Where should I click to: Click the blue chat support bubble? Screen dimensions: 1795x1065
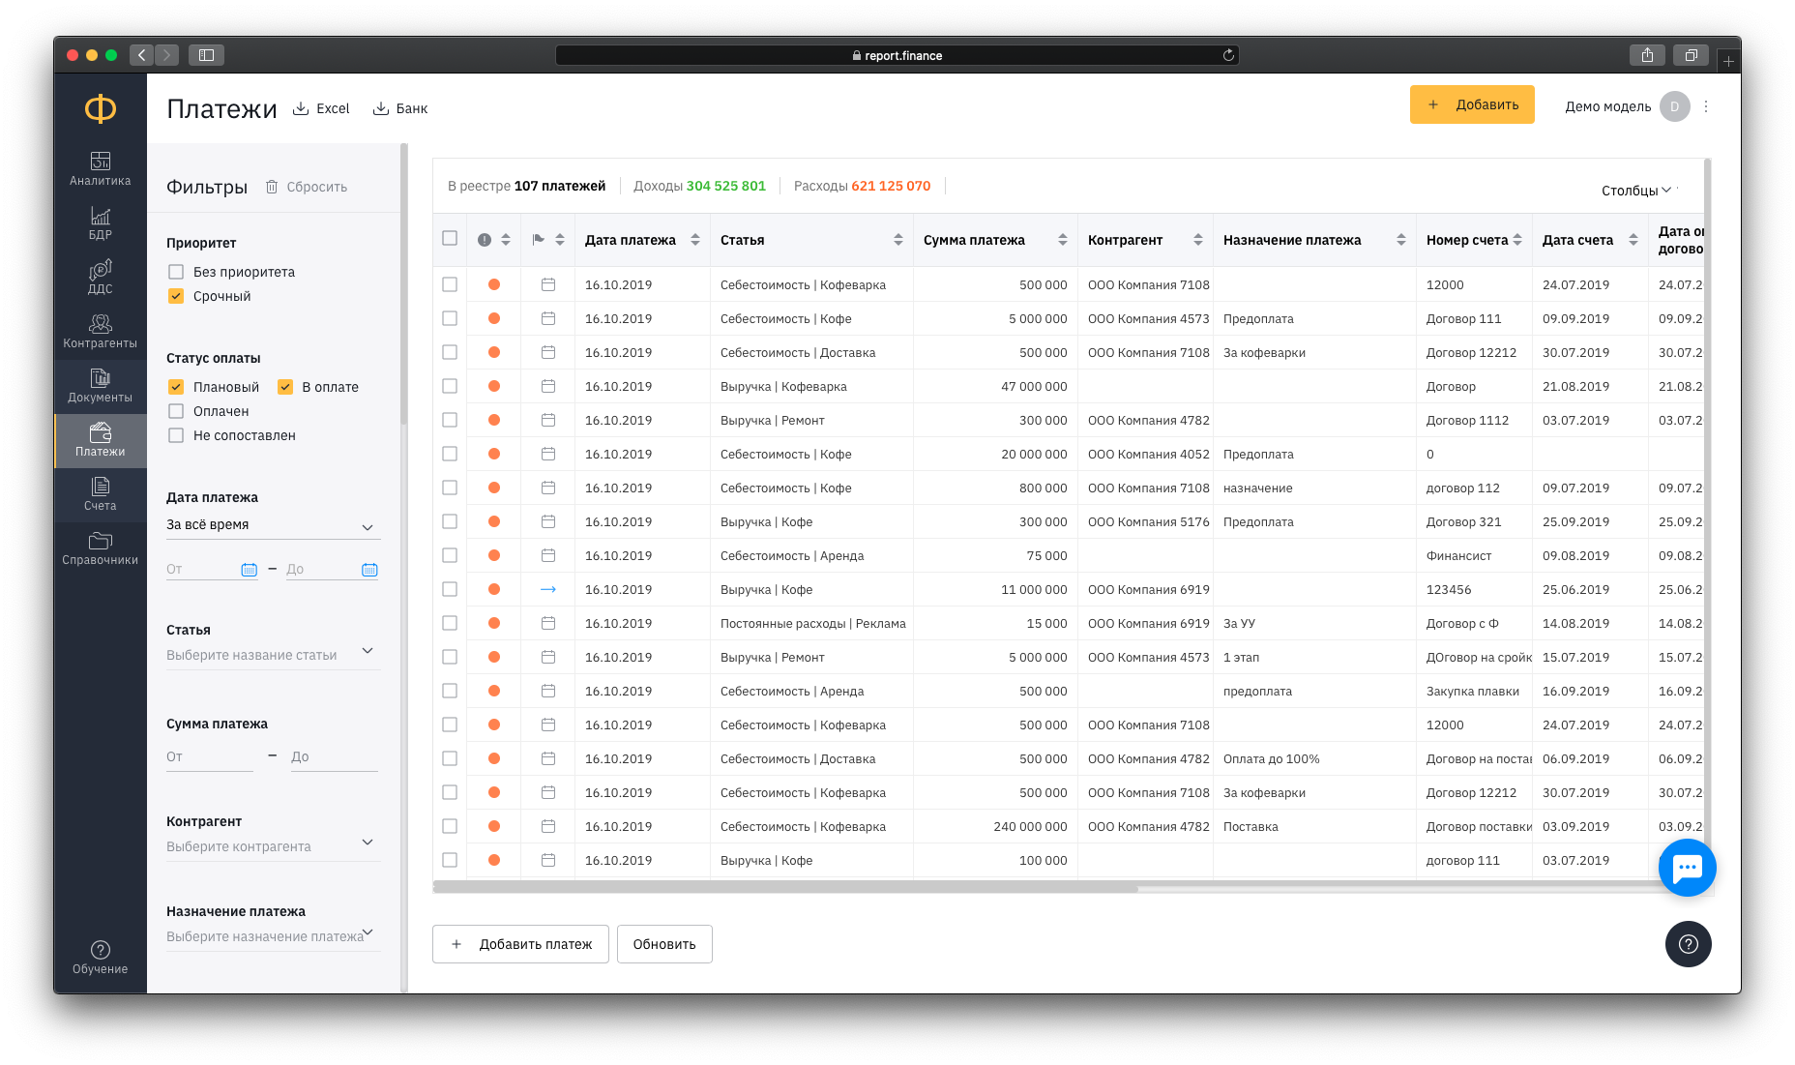click(1687, 868)
